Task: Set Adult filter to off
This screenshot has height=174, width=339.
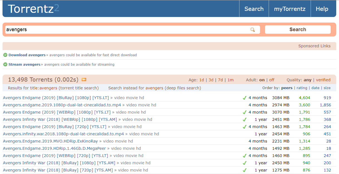Action: pyautogui.click(x=272, y=80)
